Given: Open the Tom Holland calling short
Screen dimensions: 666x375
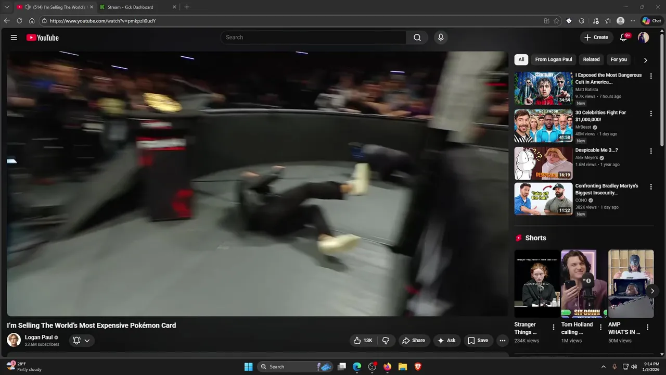Looking at the screenshot, I should pyautogui.click(x=584, y=284).
